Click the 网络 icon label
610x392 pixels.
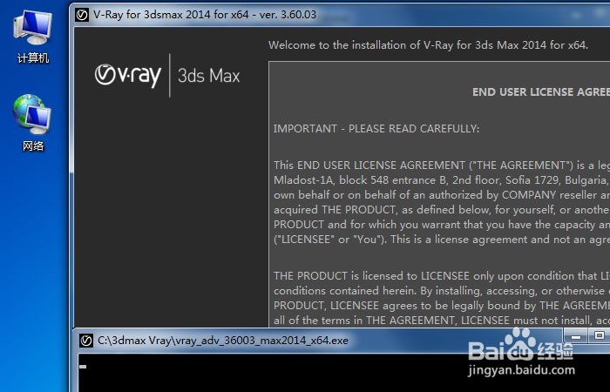(33, 146)
